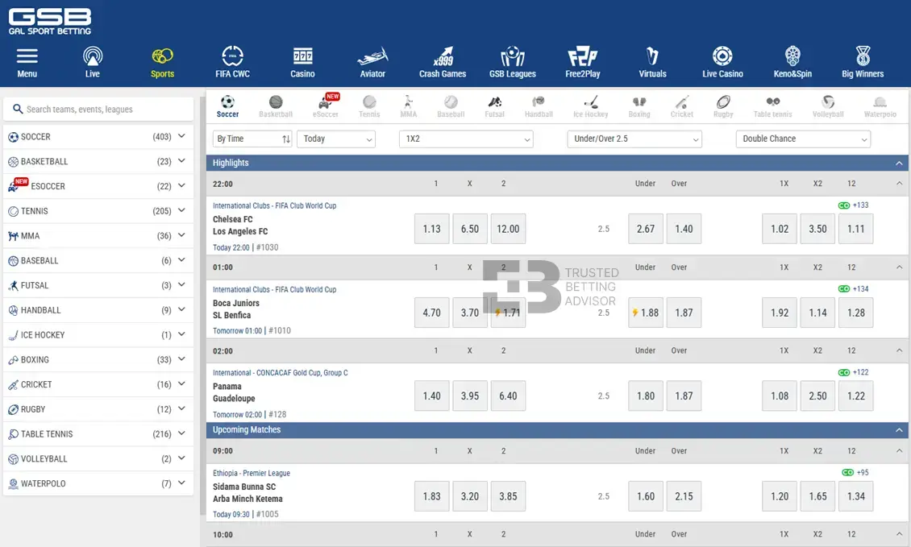Open CRICKET in the sidebar list
This screenshot has height=547, width=911.
98,384
